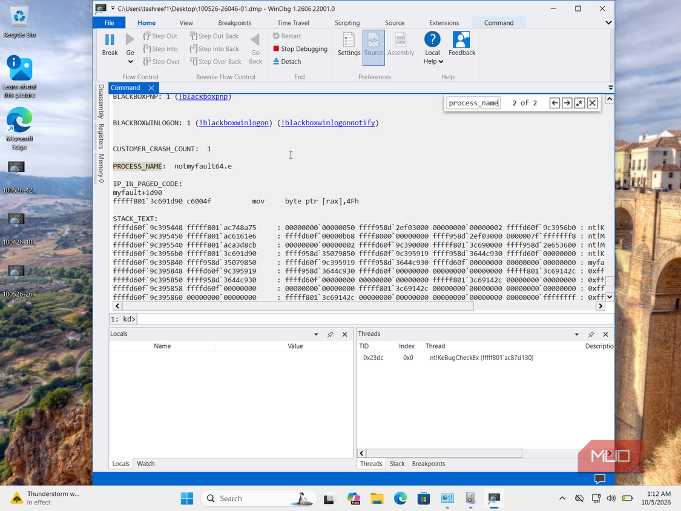
Task: Click the process_name search field
Action: tap(473, 103)
